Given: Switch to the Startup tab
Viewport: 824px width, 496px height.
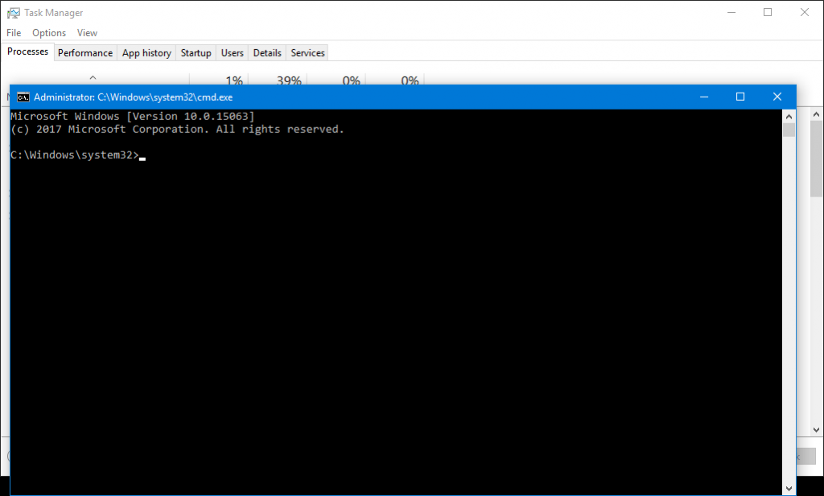Looking at the screenshot, I should [196, 52].
